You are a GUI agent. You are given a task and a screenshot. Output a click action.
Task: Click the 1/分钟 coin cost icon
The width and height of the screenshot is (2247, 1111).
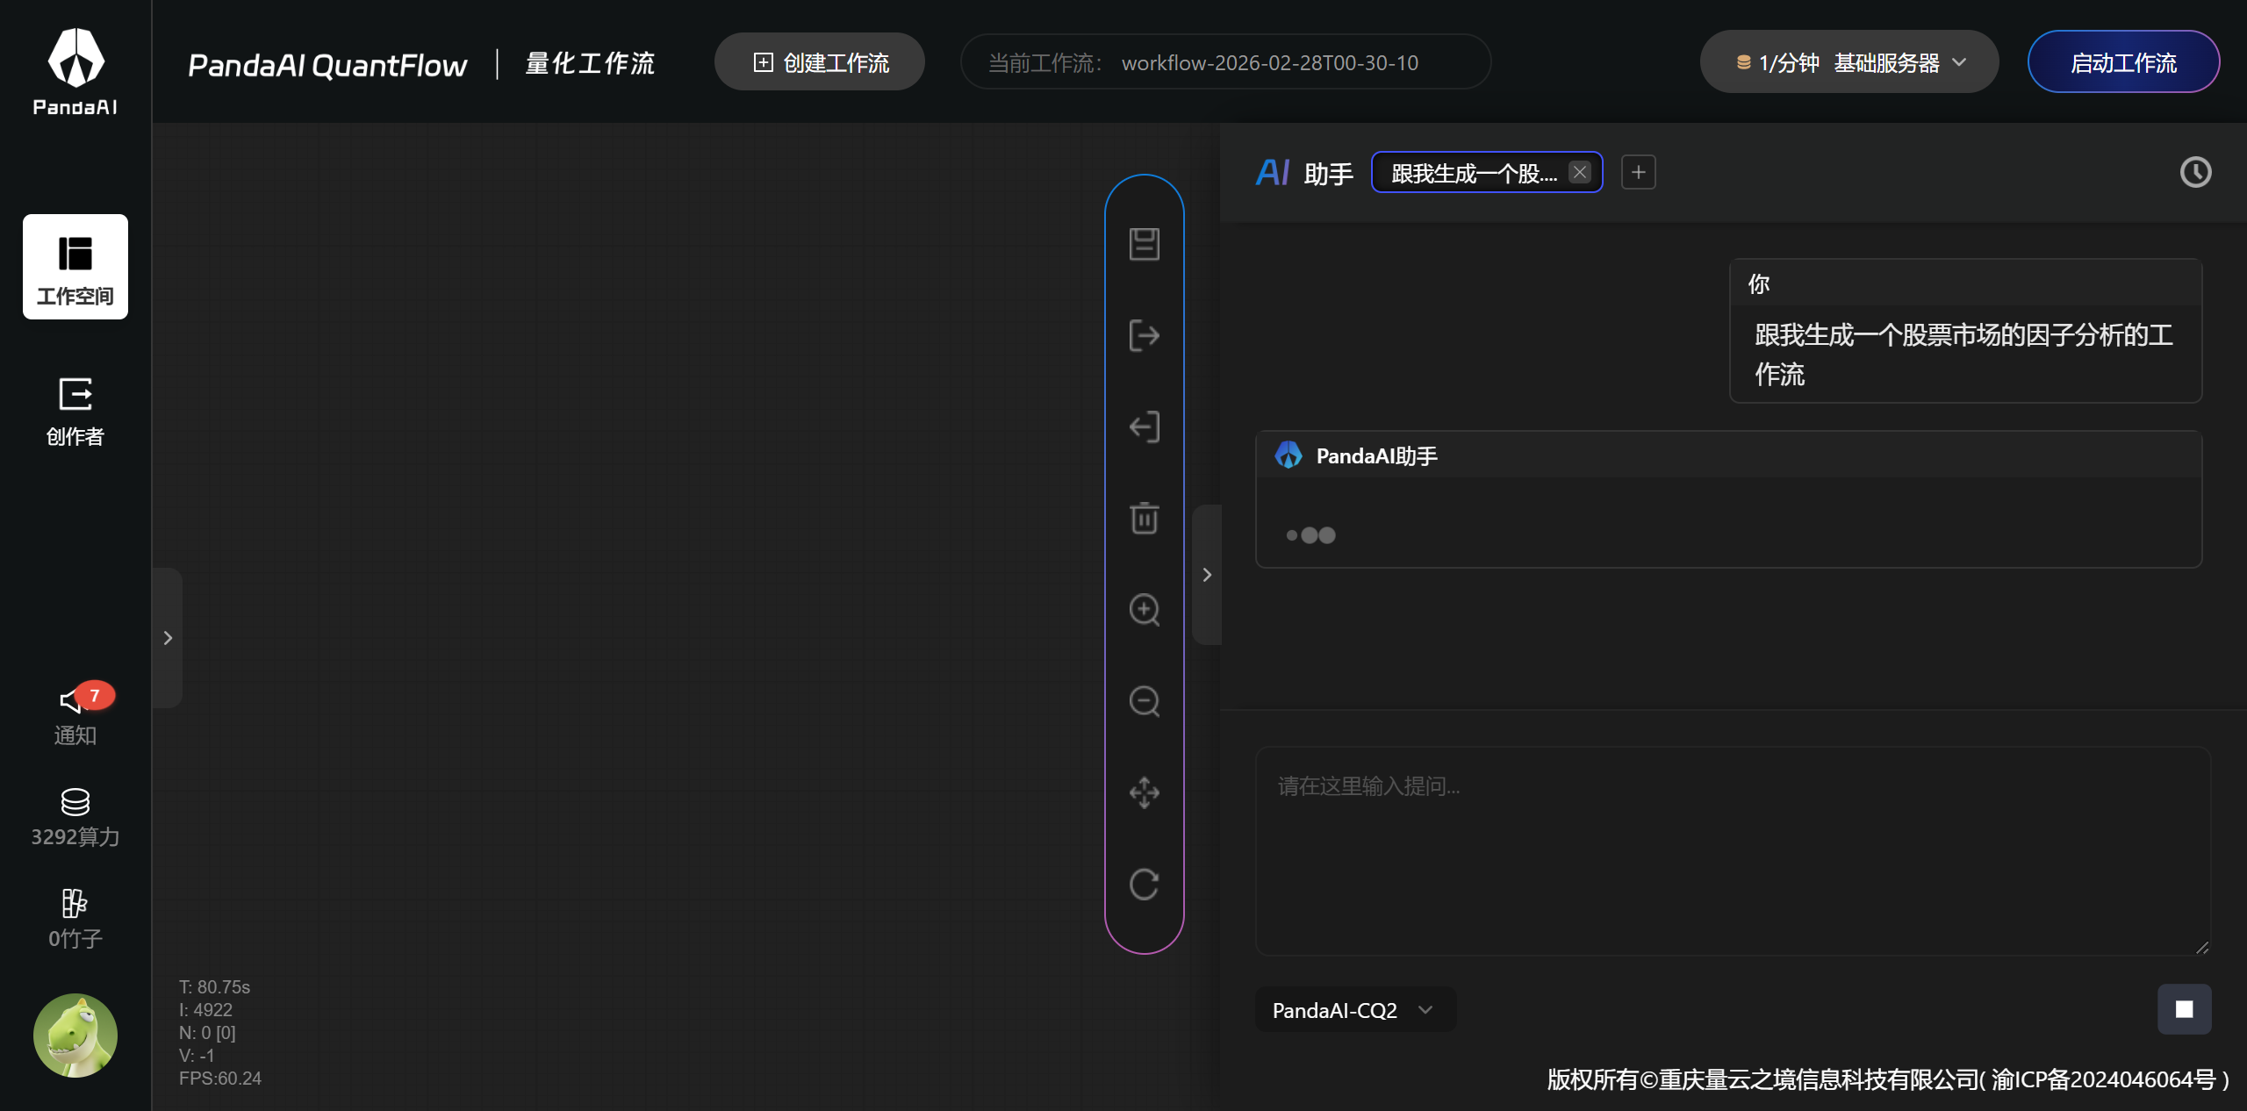point(1743,63)
